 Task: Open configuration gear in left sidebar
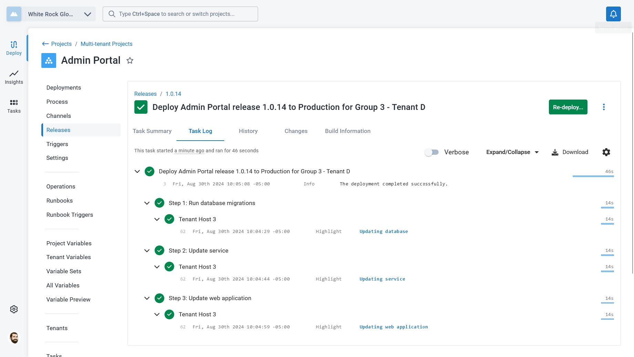14,309
